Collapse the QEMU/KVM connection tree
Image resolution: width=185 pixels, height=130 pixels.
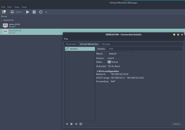(2, 20)
